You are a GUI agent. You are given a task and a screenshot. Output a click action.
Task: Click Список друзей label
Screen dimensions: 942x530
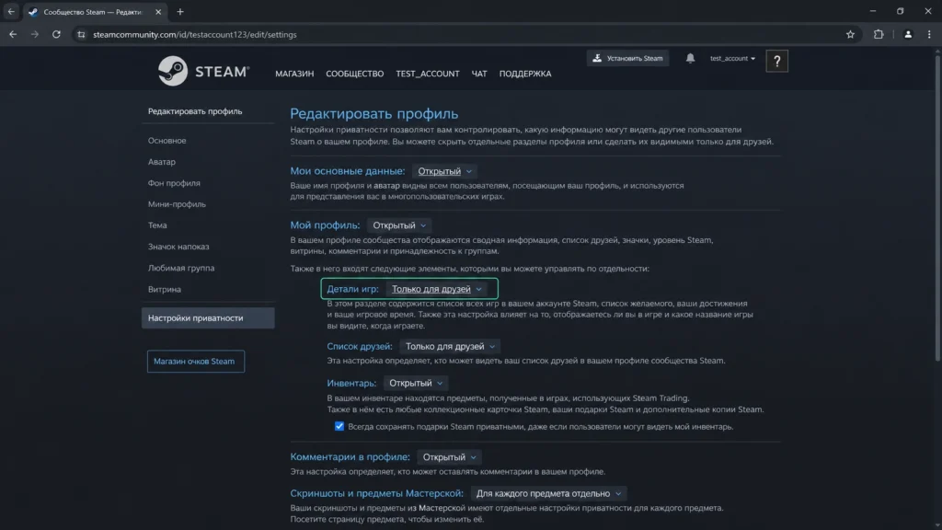(x=360, y=346)
